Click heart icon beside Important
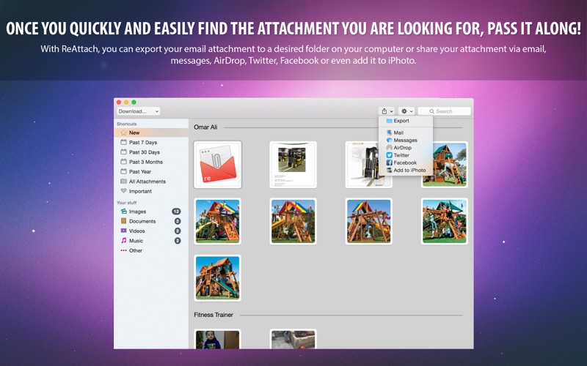The width and height of the screenshot is (587, 366). click(123, 190)
